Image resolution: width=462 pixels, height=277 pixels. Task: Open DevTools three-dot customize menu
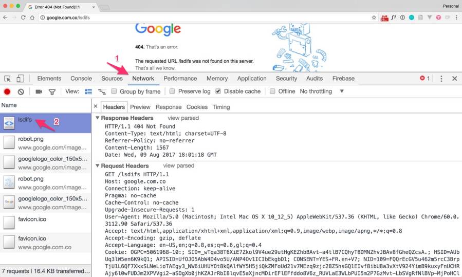[441, 79]
